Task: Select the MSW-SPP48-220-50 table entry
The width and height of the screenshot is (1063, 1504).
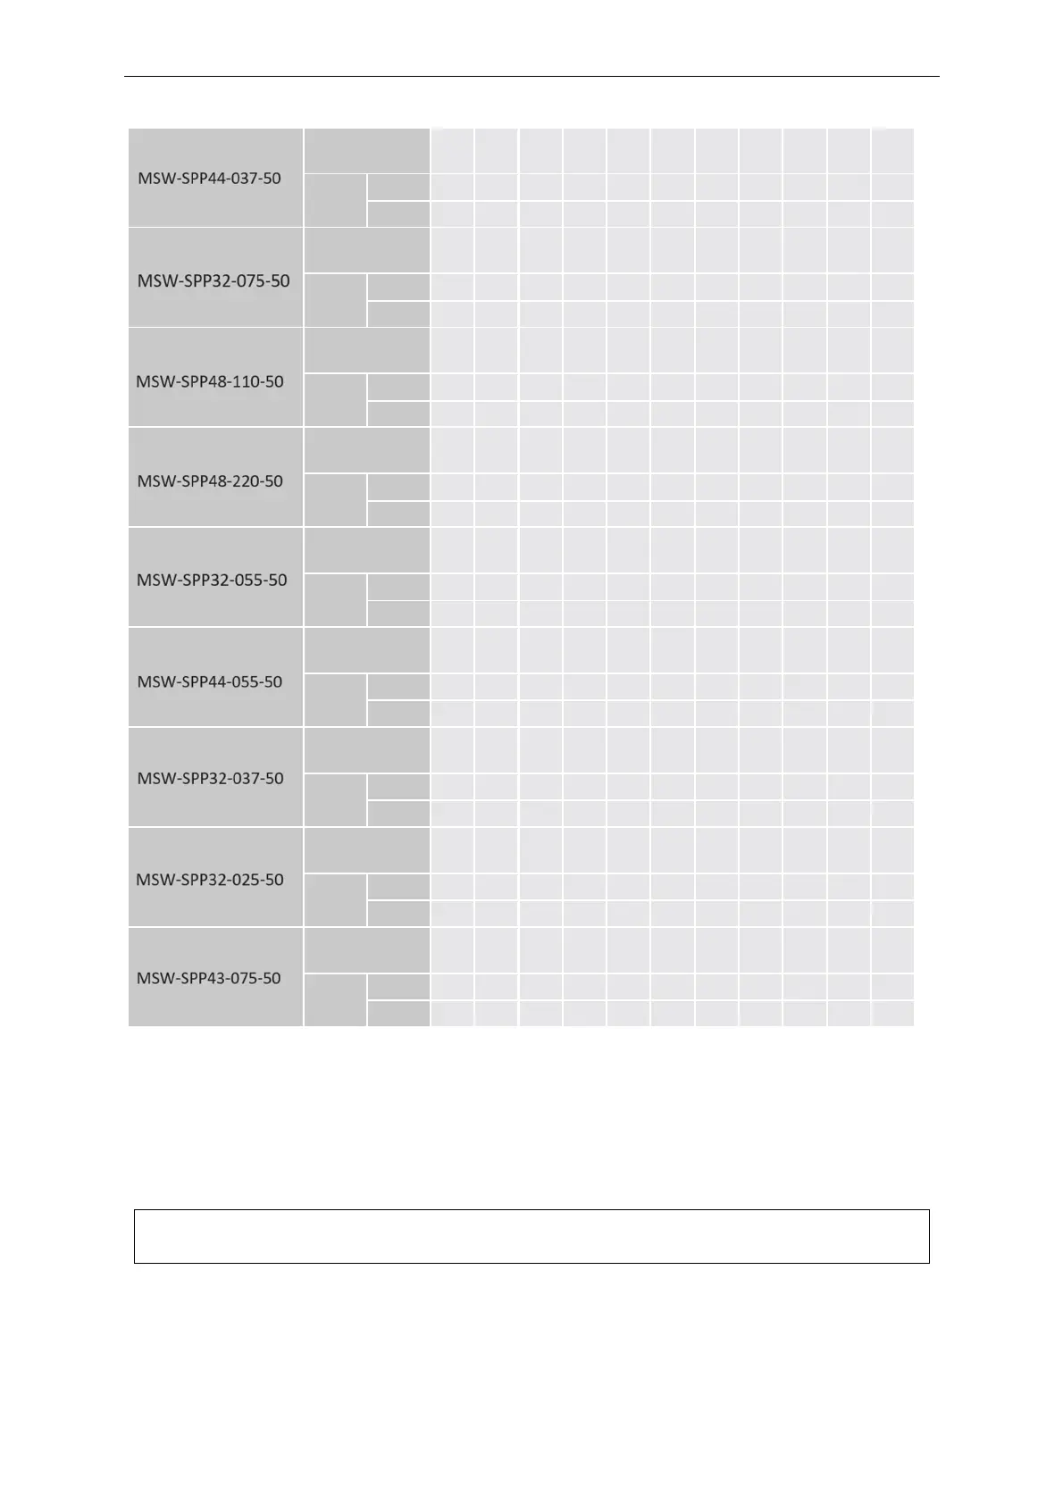Action: 210,481
